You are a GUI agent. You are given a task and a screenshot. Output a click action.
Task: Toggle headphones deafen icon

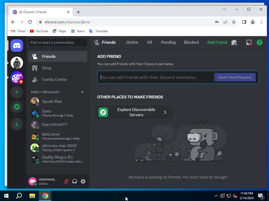click(x=75, y=181)
